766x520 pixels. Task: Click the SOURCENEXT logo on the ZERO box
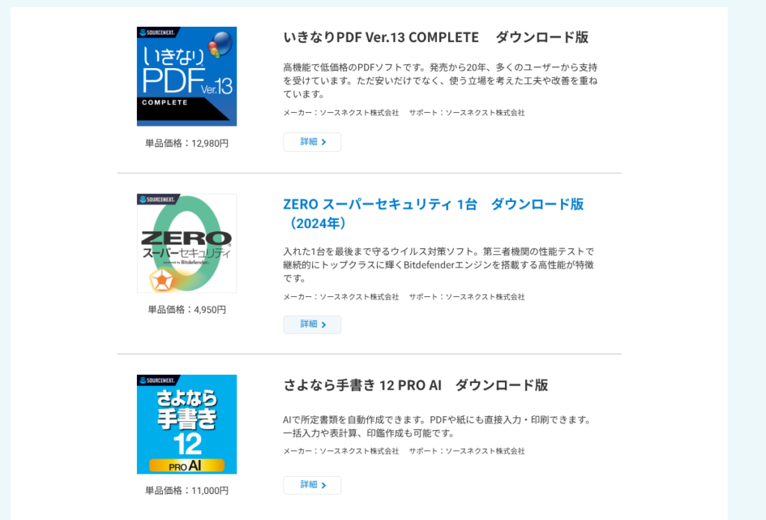[158, 200]
